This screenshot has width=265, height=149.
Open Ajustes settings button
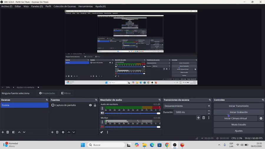tap(238, 131)
